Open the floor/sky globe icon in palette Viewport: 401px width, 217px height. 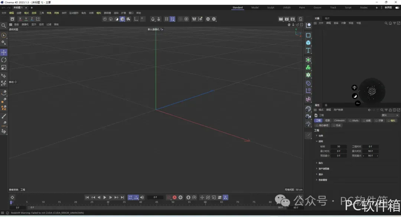(309, 109)
